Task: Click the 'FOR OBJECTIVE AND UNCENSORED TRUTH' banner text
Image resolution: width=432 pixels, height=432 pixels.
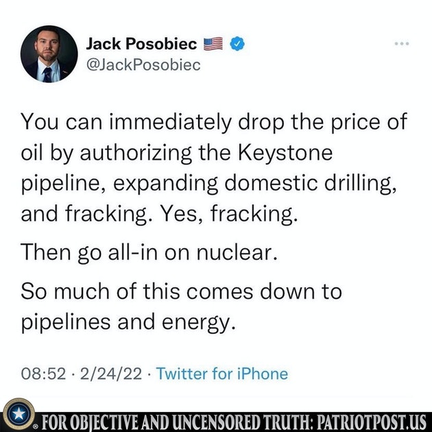Action: click(178, 422)
